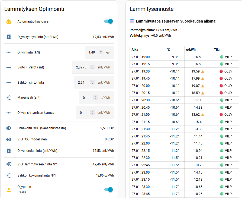
Task: Click the eye icon beside VILP COP todellinen
Action: click(x=9, y=139)
